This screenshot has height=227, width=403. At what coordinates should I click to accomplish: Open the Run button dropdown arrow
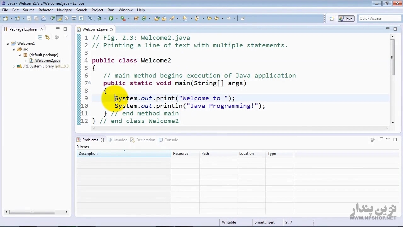(x=117, y=19)
